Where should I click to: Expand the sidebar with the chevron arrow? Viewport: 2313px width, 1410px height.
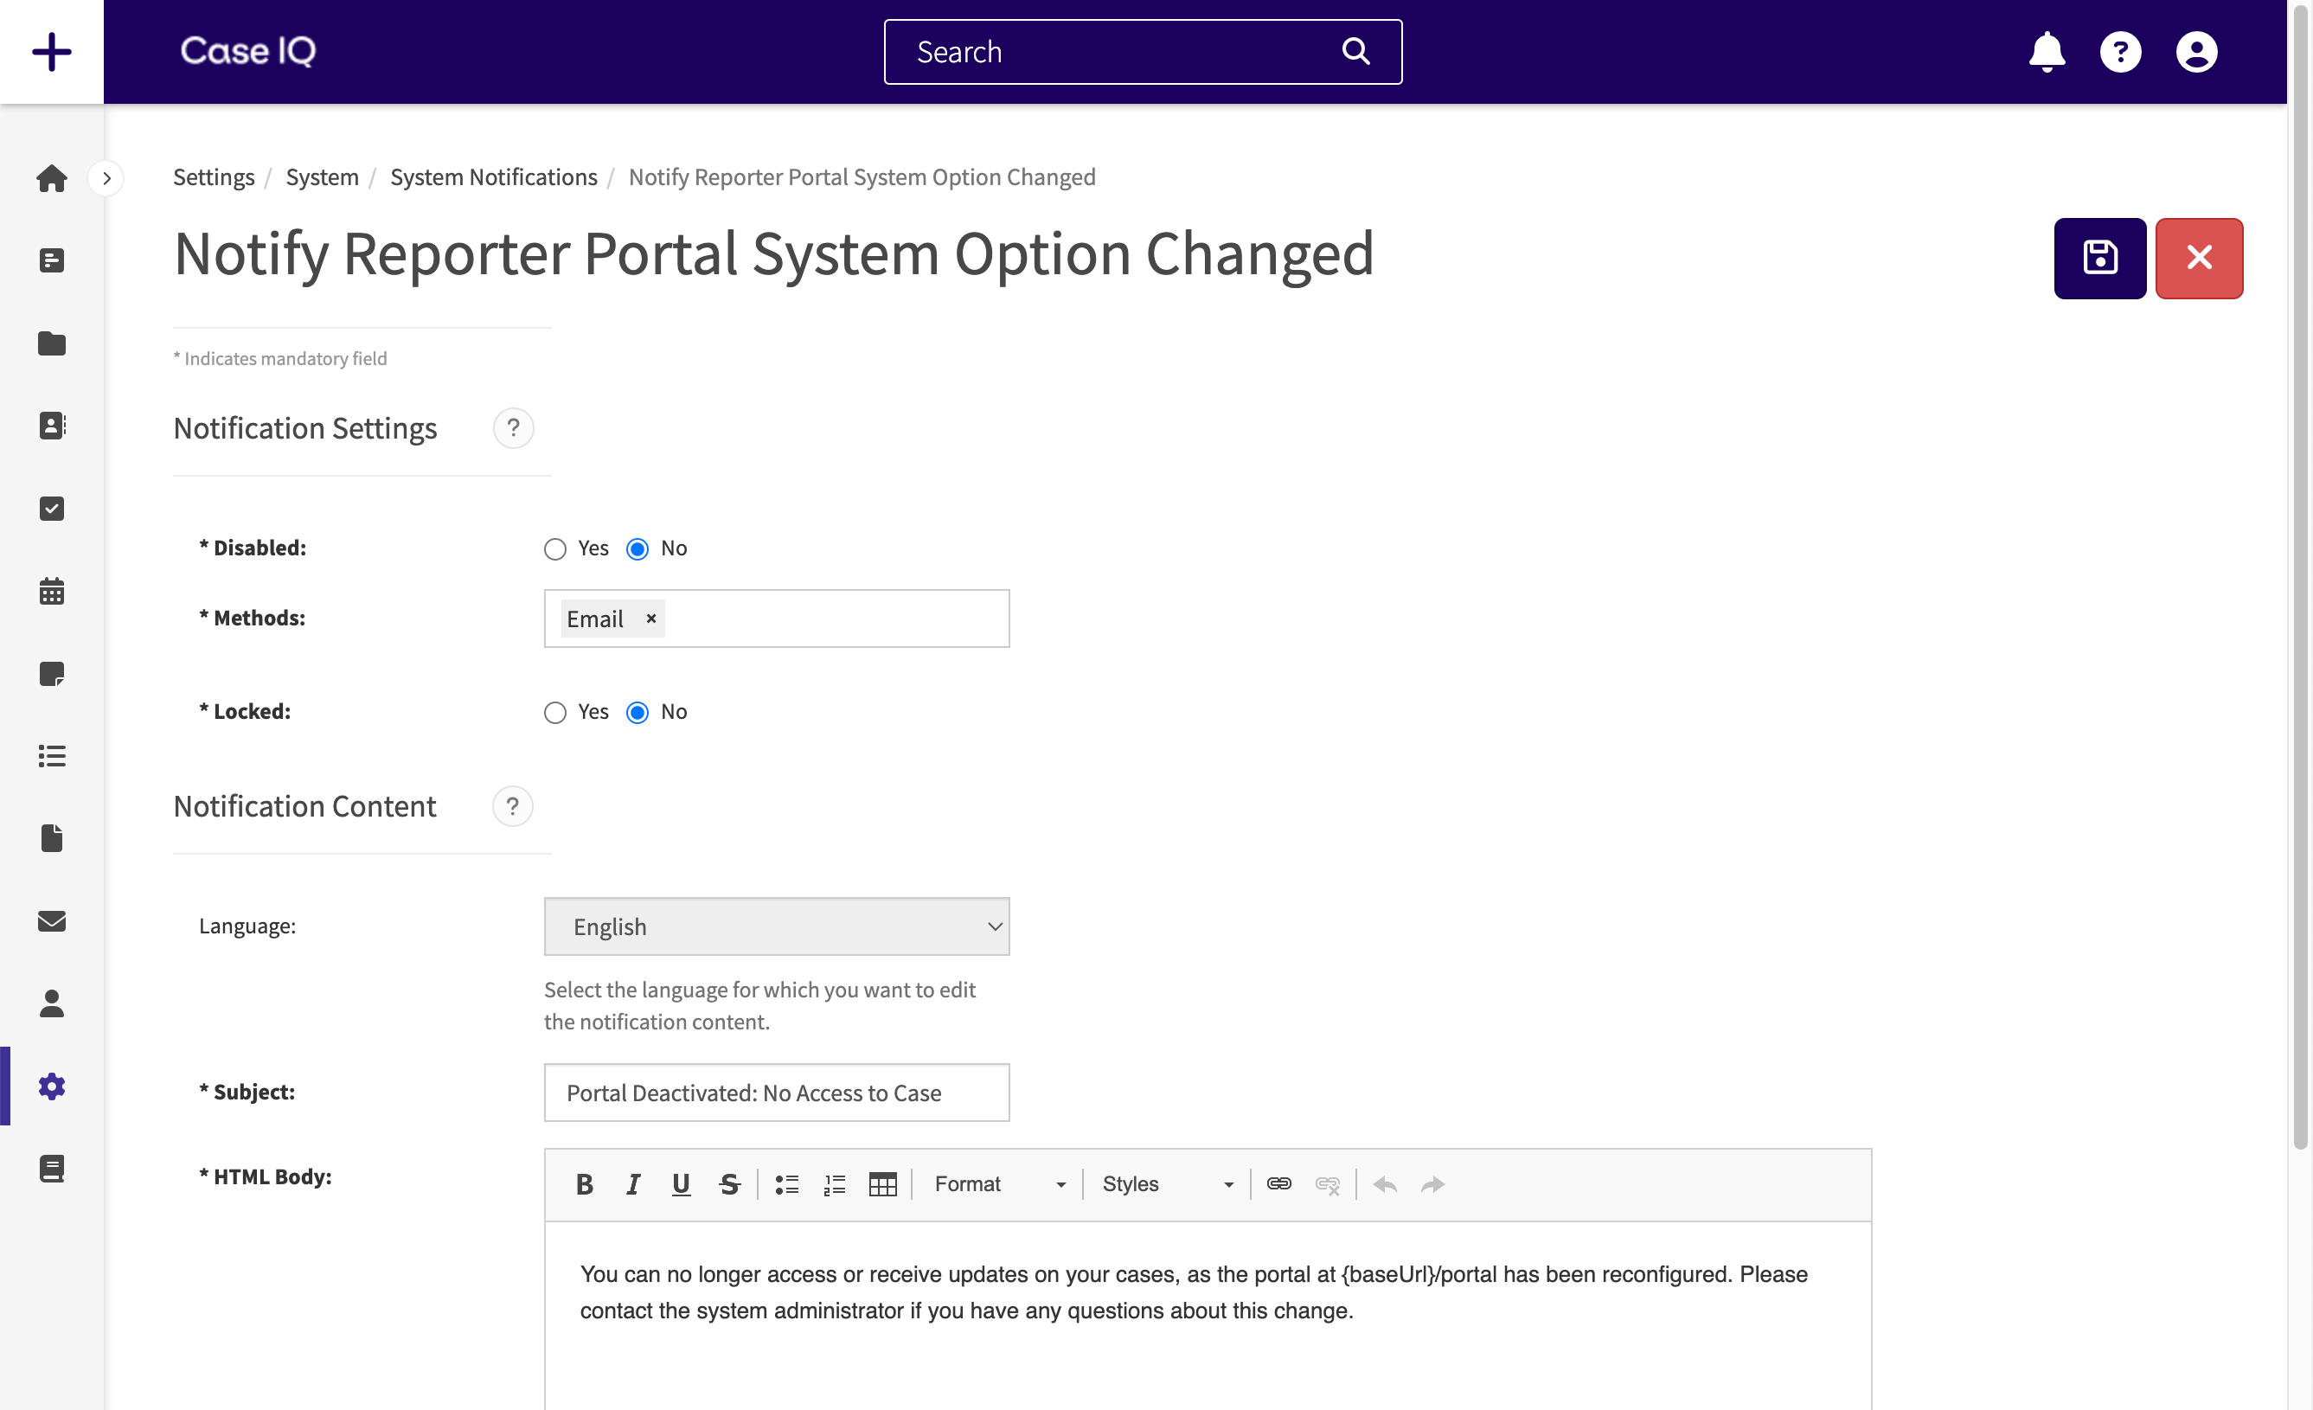pos(107,178)
